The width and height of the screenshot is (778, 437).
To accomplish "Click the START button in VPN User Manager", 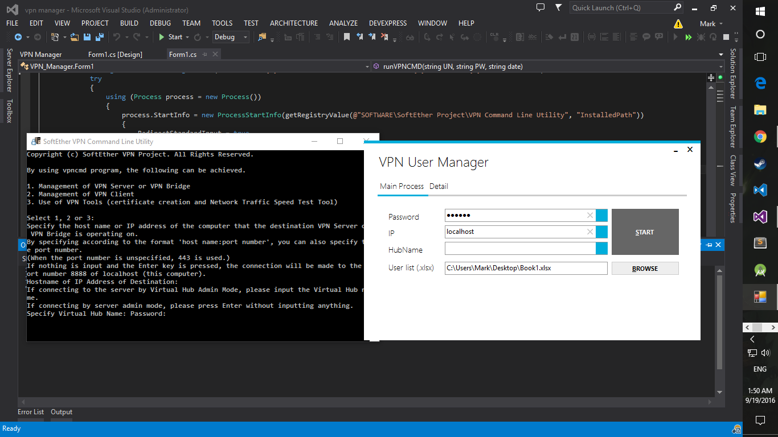I will (x=645, y=232).
